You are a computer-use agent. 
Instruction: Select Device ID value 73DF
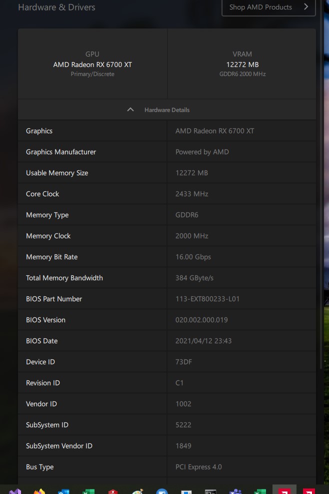point(183,362)
